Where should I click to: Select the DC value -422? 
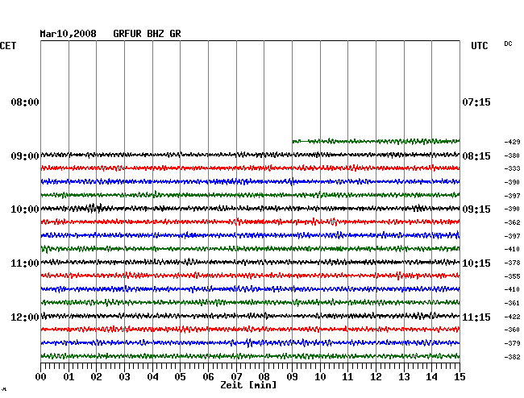tap(512, 317)
